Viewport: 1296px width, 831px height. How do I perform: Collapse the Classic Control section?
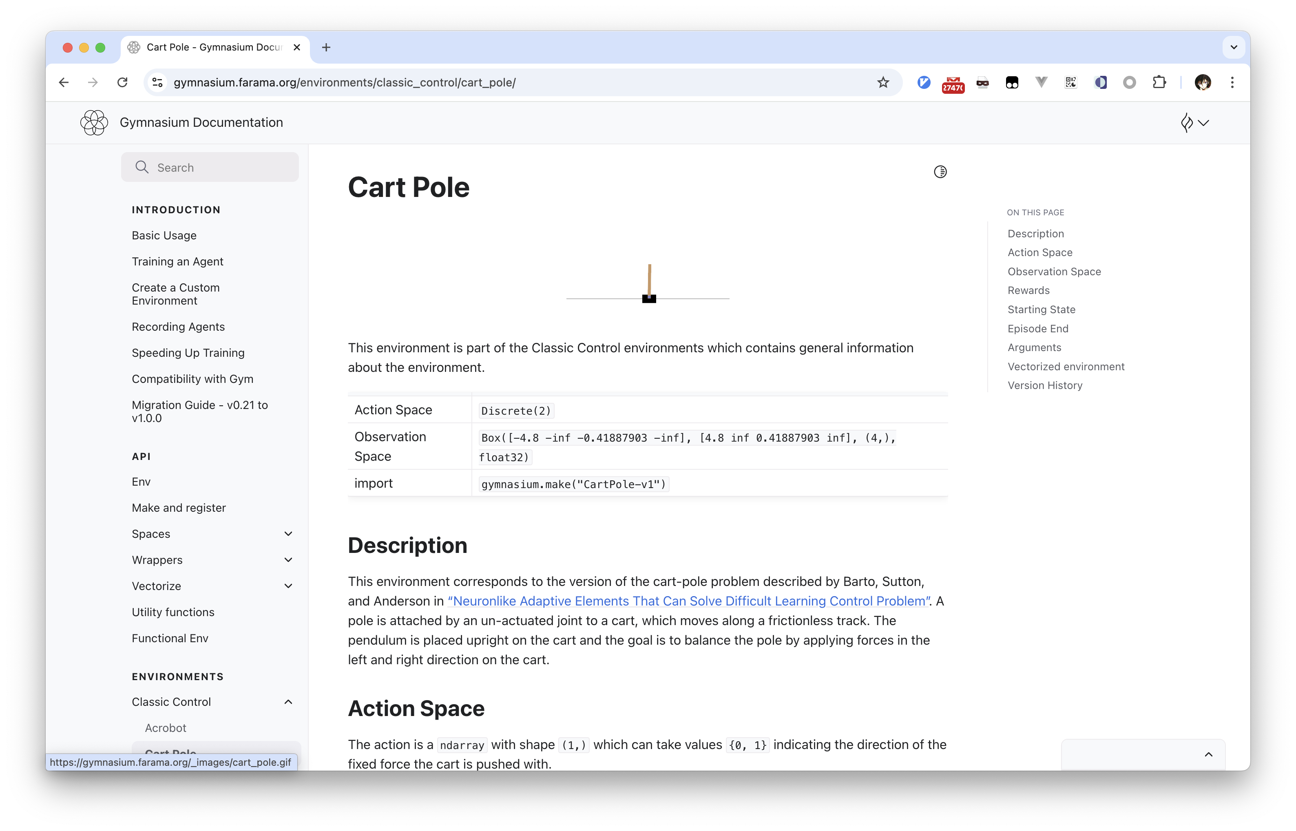coord(288,701)
